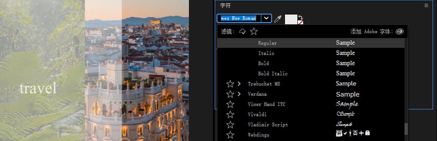Click the Times New Roman font name field
Viewport: 437px width, 141px height.
pyautogui.click(x=239, y=18)
